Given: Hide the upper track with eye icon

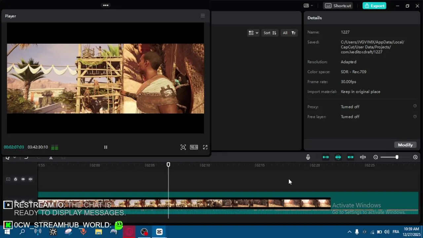Looking at the screenshot, I should point(23,179).
